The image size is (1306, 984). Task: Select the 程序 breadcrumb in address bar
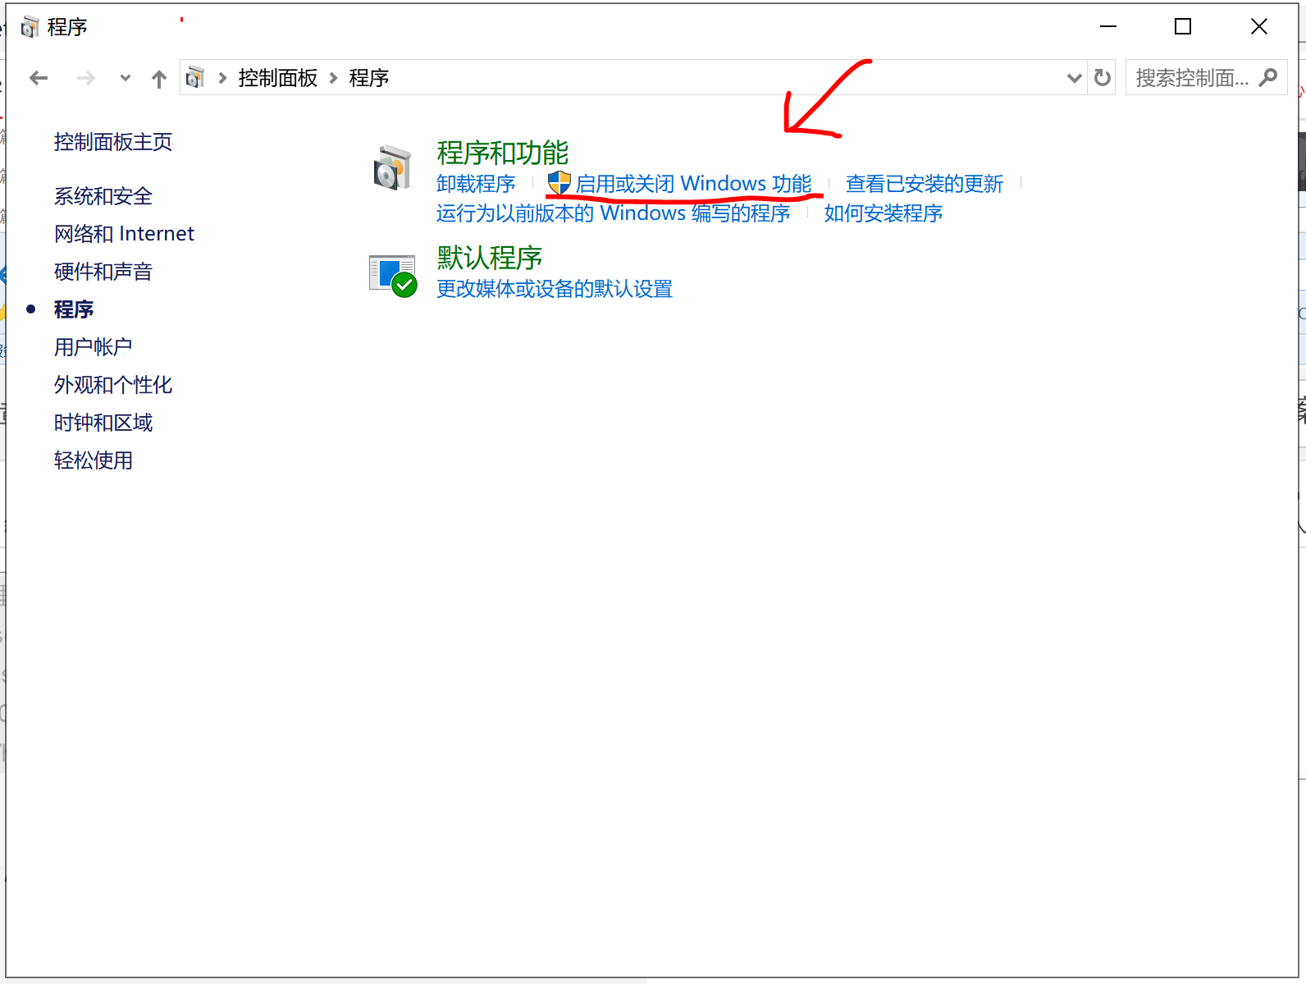click(x=369, y=78)
